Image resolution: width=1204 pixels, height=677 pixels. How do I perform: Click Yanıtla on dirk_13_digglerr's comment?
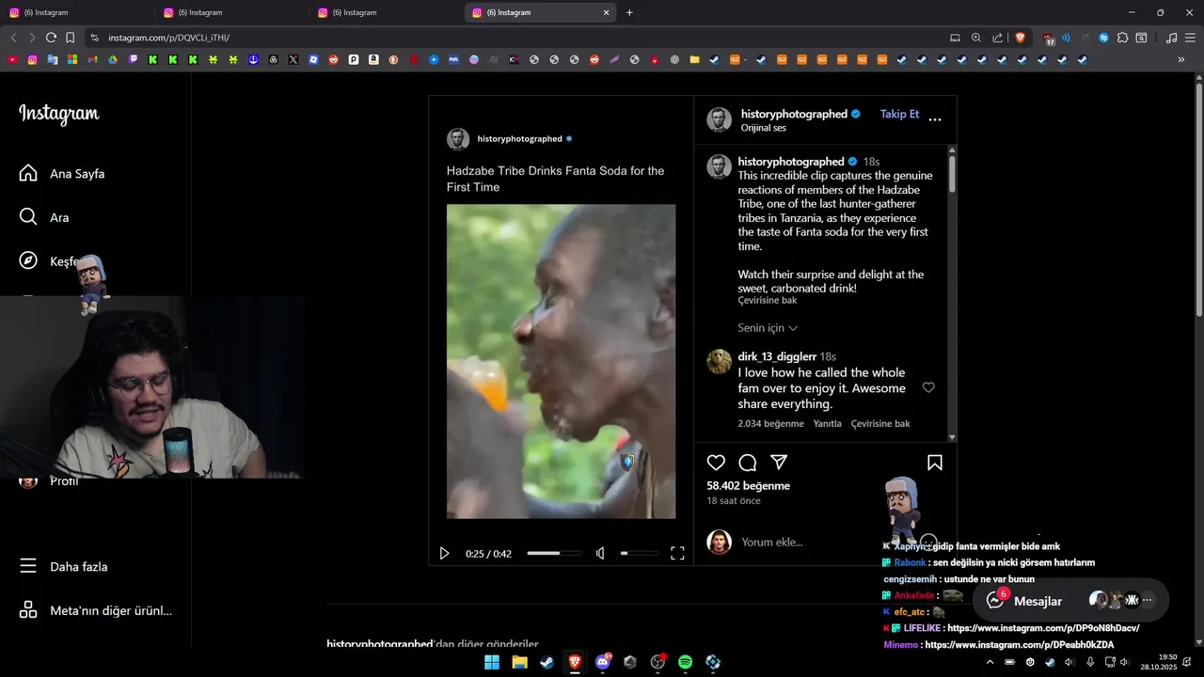[x=827, y=424]
